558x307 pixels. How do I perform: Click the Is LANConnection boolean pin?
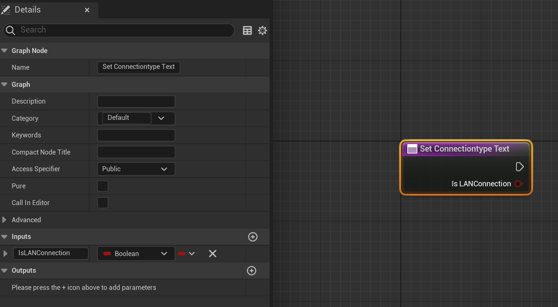(x=519, y=184)
